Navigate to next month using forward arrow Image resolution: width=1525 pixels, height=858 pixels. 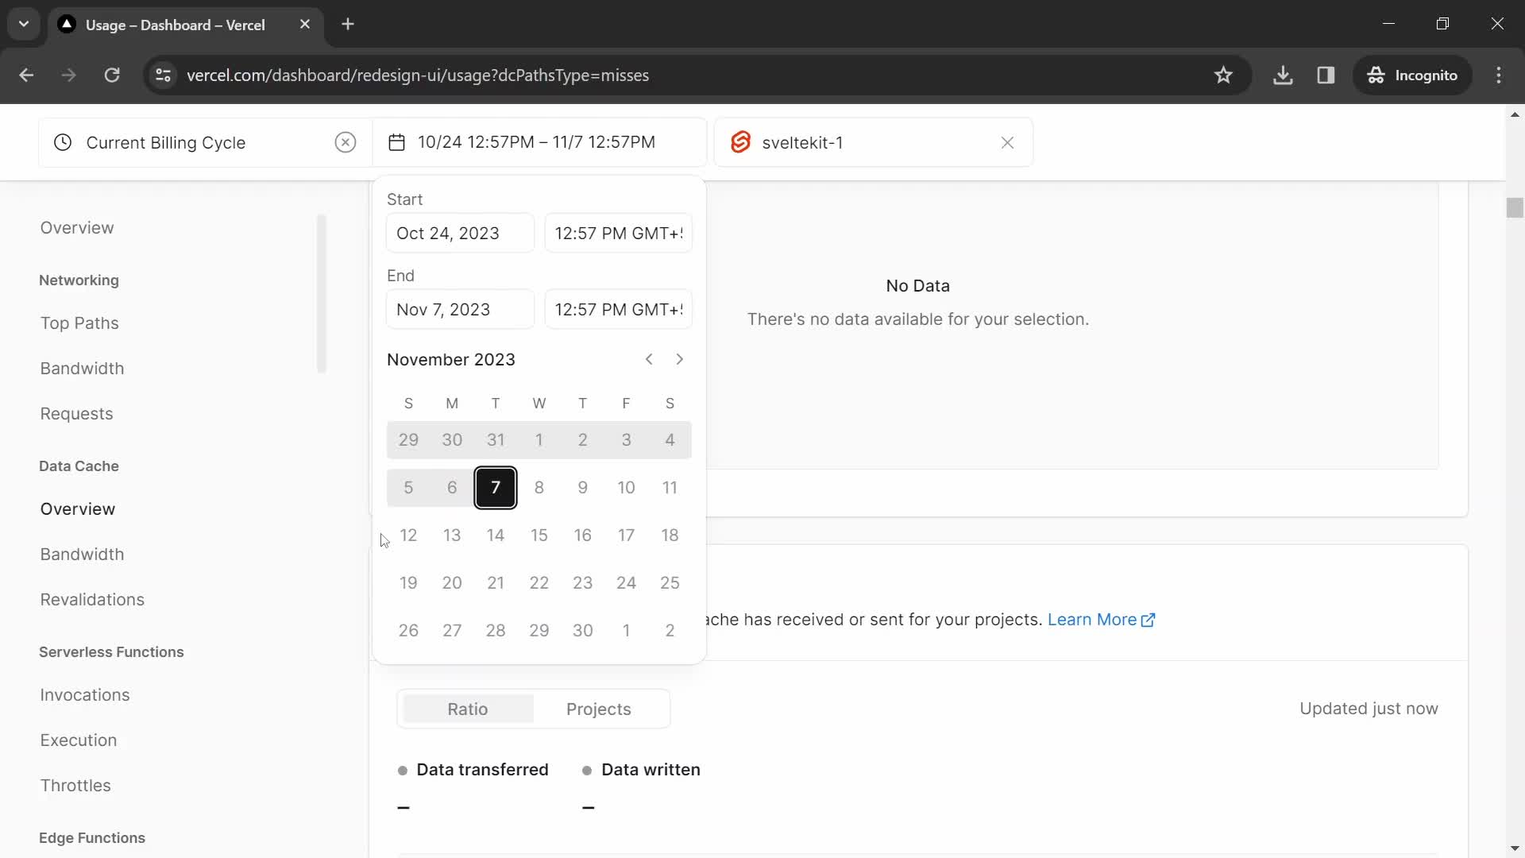(x=679, y=359)
